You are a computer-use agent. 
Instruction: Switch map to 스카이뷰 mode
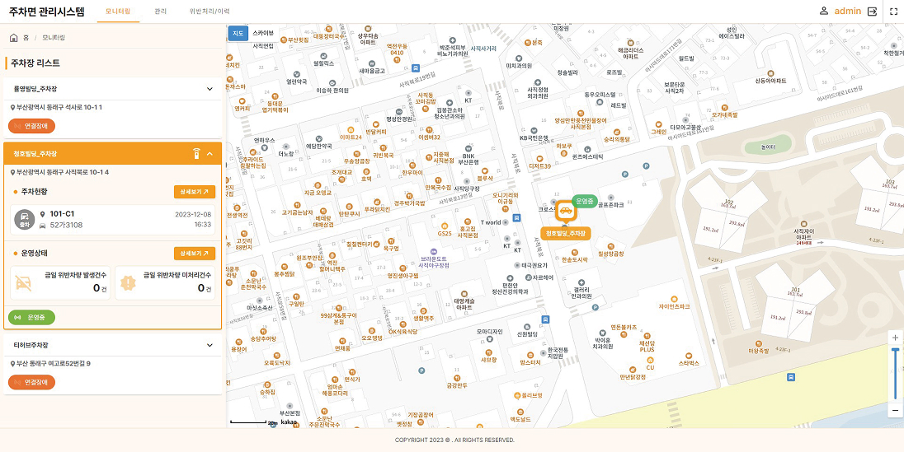coord(263,33)
